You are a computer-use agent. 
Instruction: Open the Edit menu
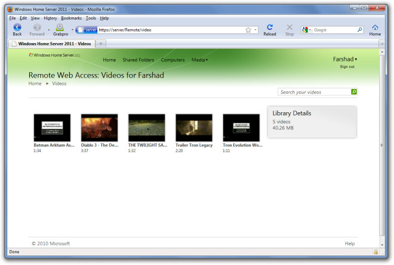click(x=23, y=18)
